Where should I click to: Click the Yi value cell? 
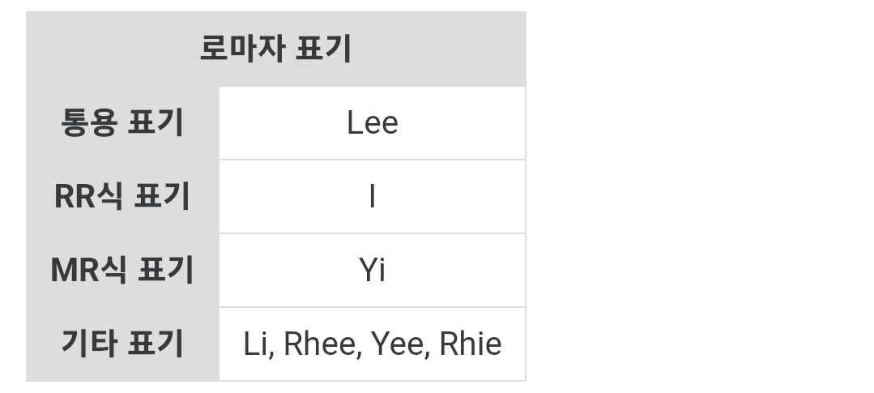pyautogui.click(x=372, y=271)
